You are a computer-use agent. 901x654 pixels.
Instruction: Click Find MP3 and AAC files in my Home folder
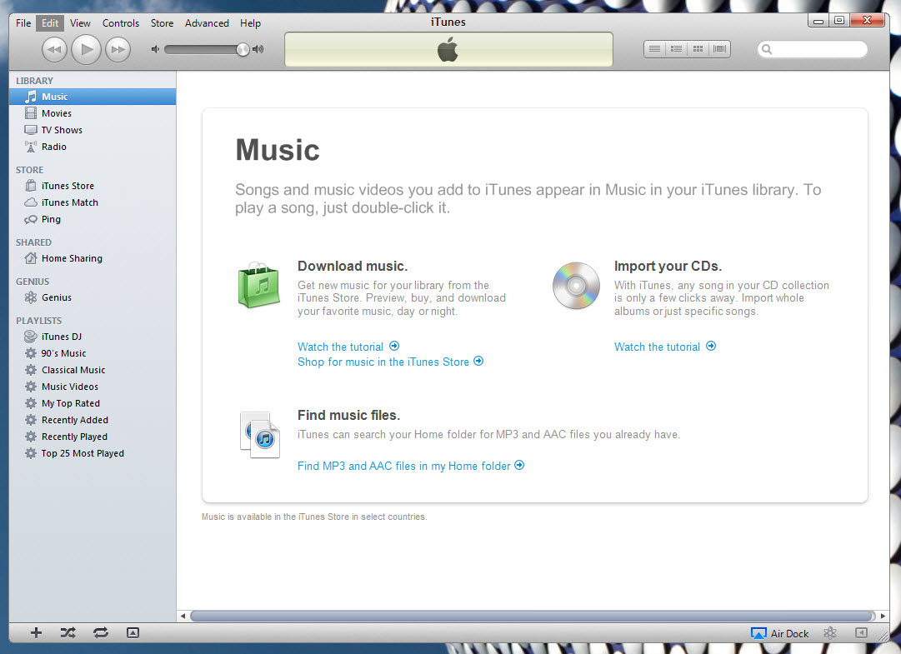[411, 466]
